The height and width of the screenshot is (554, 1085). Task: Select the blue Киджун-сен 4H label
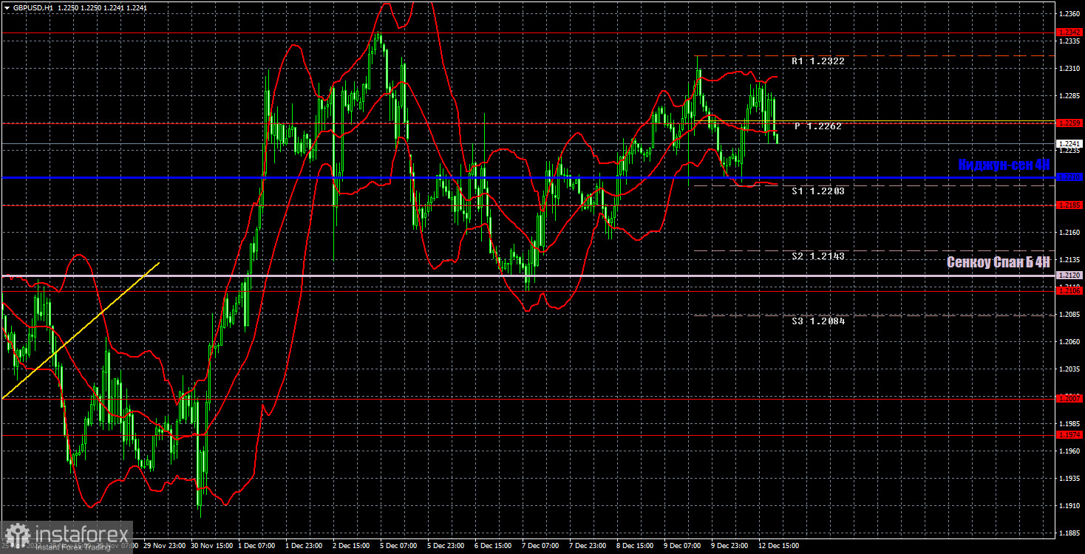pos(1004,165)
